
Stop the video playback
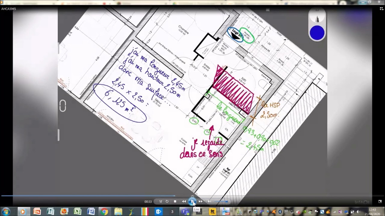pyautogui.click(x=175, y=202)
